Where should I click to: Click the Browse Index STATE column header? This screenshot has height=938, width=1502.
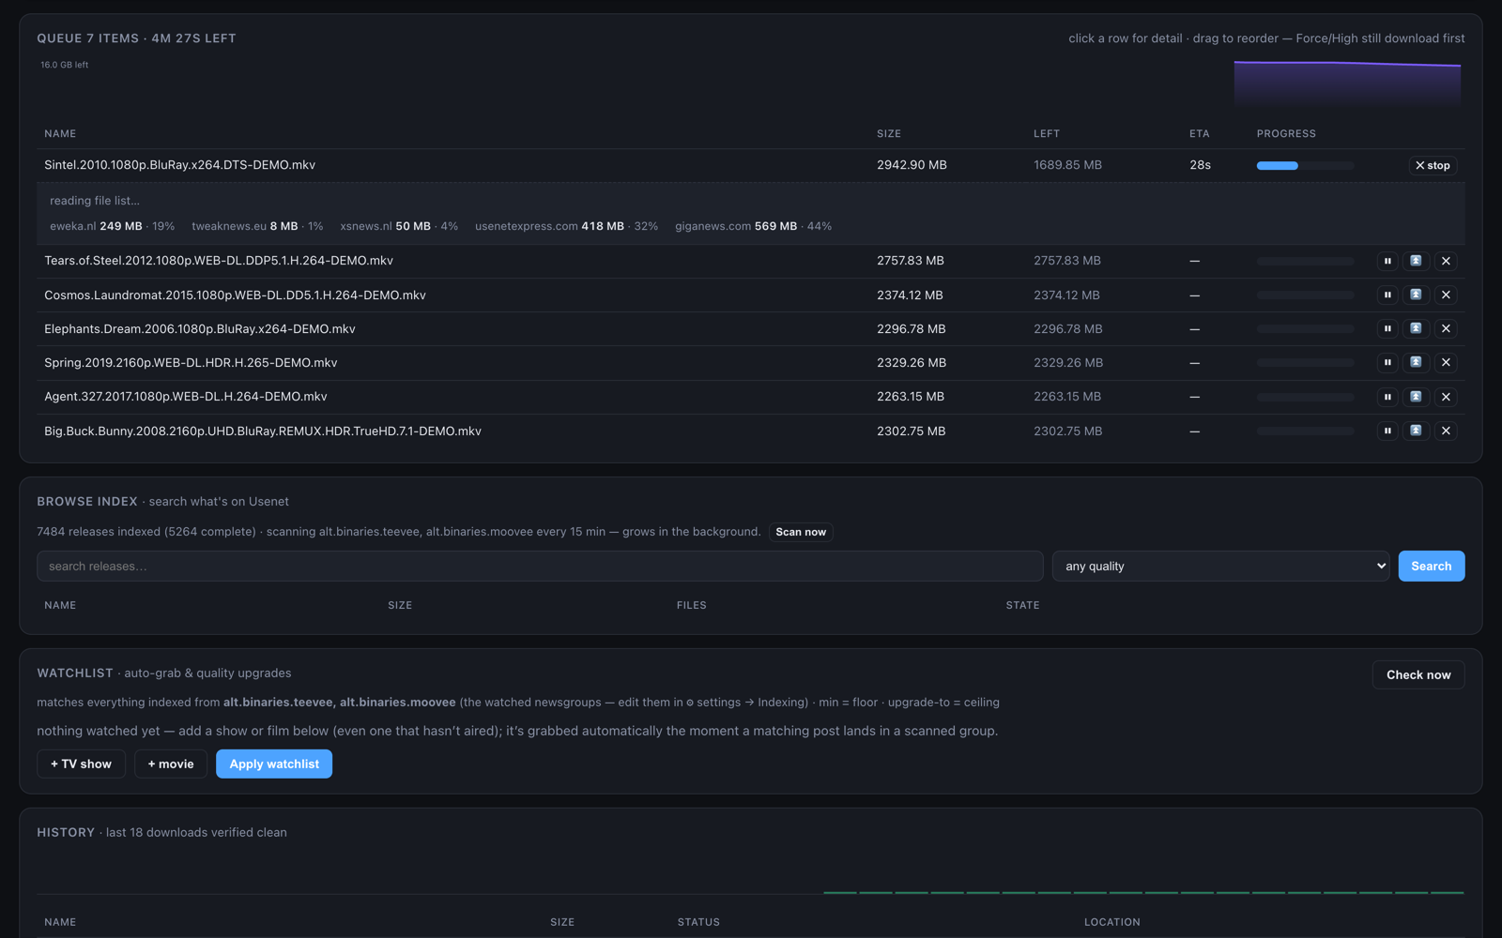(x=1022, y=606)
